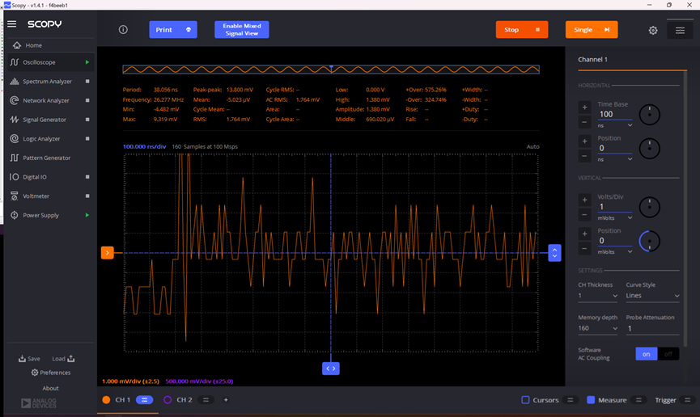Toggle the Voltmeter run button

(x=87, y=196)
